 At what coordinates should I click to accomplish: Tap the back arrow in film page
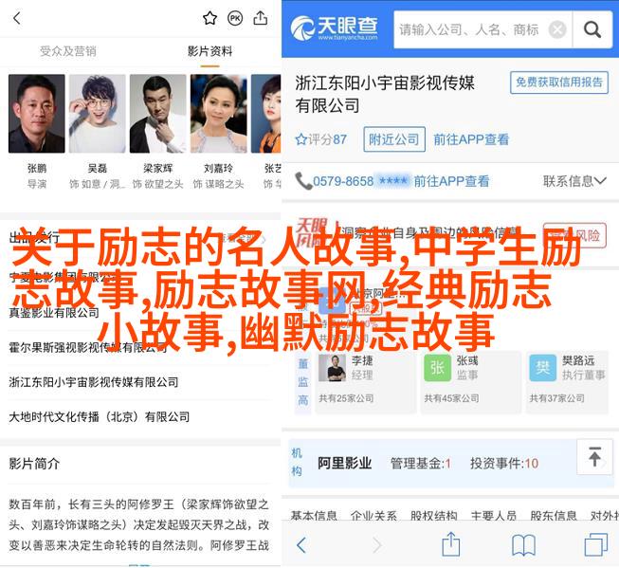tap(17, 18)
